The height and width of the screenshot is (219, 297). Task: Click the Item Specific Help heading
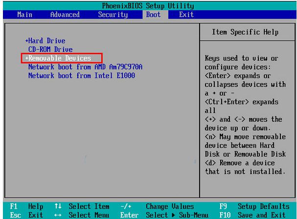pyautogui.click(x=245, y=32)
